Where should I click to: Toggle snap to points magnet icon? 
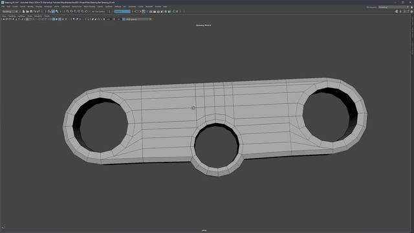[x=75, y=12]
